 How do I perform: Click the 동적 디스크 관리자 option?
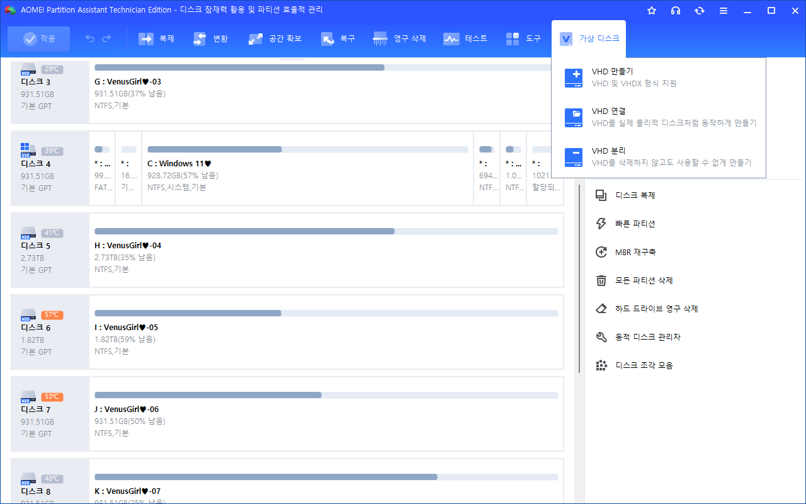coord(648,337)
